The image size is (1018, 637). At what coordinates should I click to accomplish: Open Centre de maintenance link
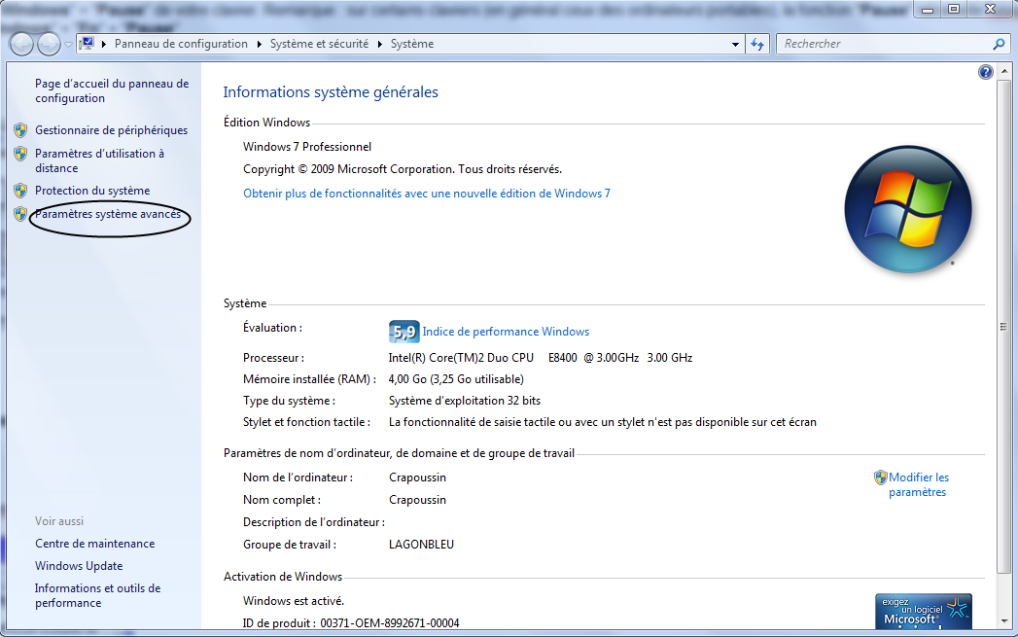94,544
